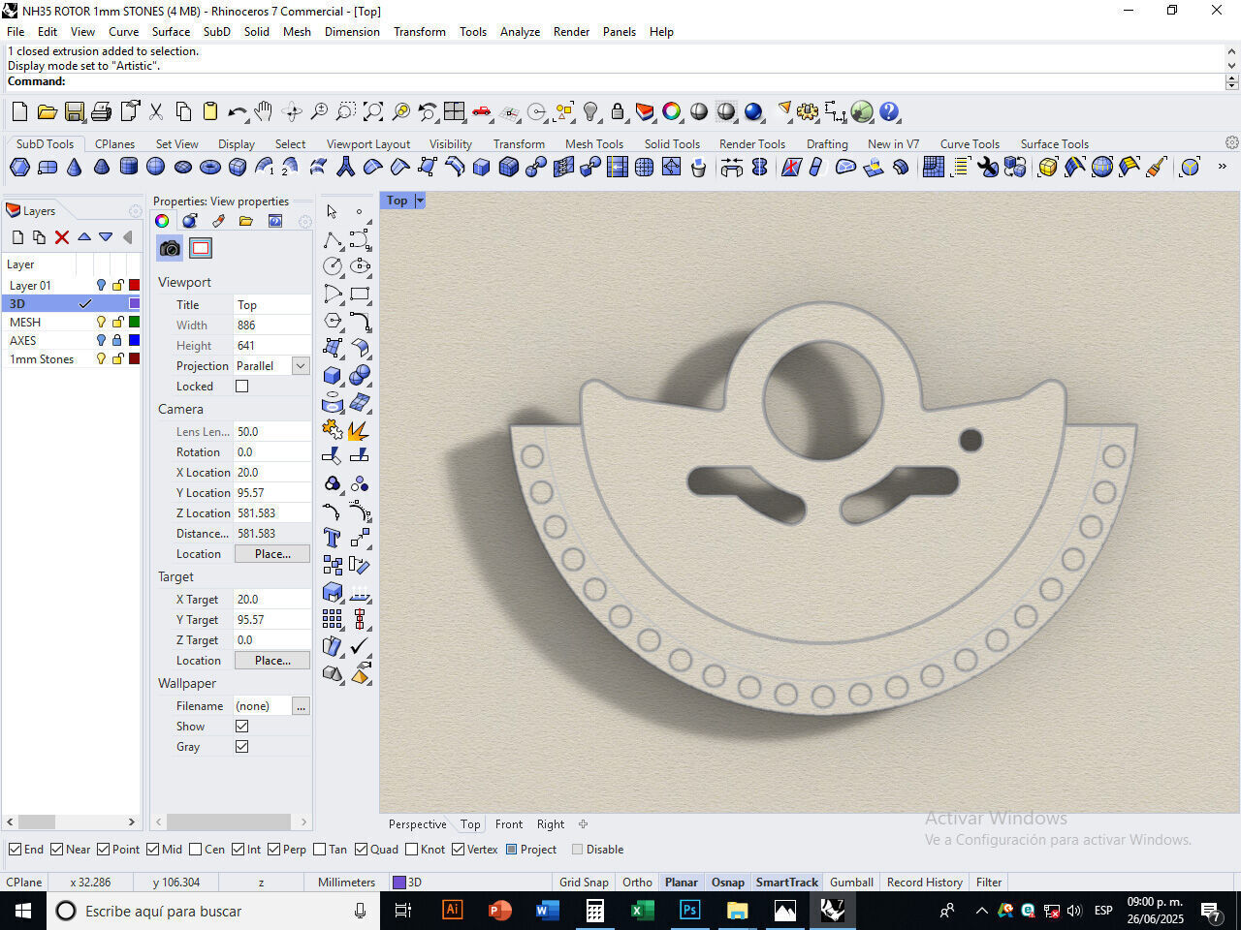Toggle the Gumball status bar button
Image resolution: width=1241 pixels, height=930 pixels.
[x=851, y=883]
